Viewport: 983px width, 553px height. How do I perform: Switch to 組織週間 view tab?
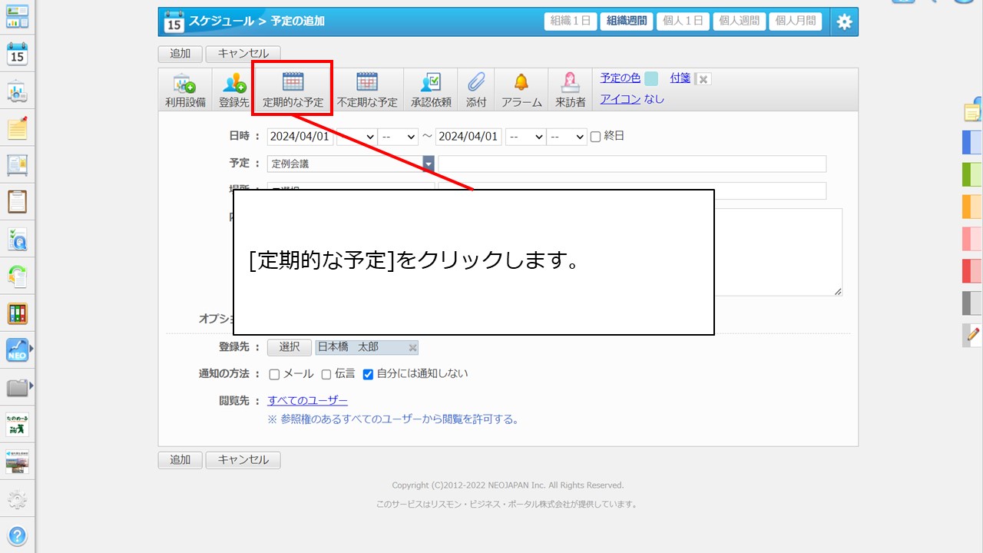coord(626,22)
